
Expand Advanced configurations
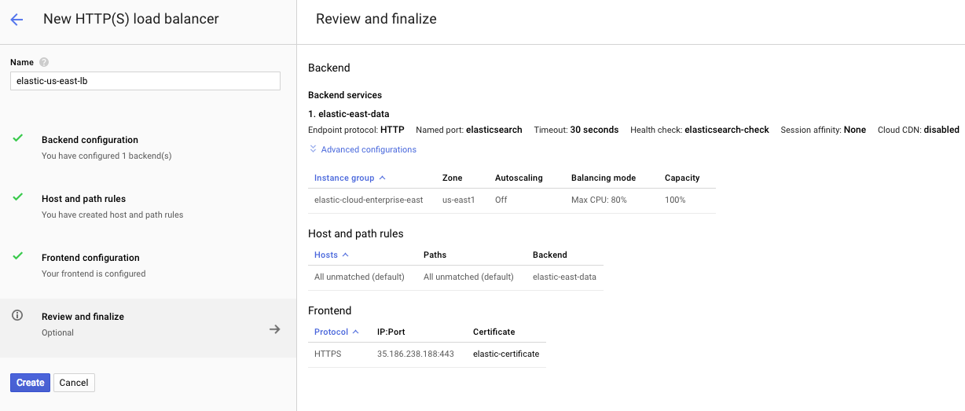pos(363,149)
